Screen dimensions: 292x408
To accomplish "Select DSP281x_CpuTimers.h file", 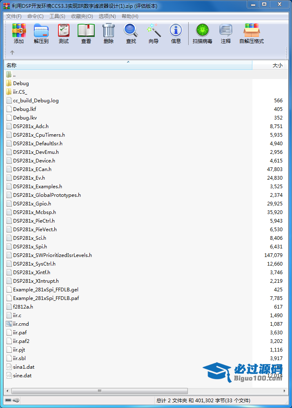I will 36,135.
